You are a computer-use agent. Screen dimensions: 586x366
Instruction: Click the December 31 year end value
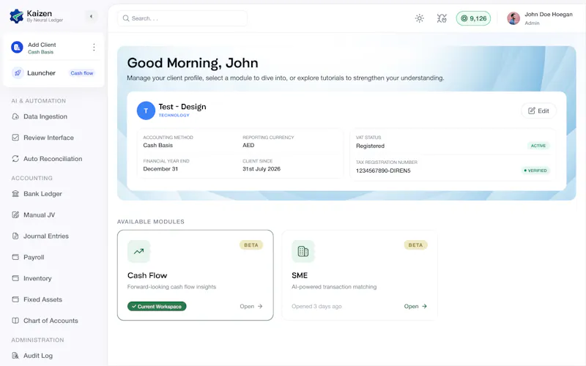pyautogui.click(x=160, y=169)
